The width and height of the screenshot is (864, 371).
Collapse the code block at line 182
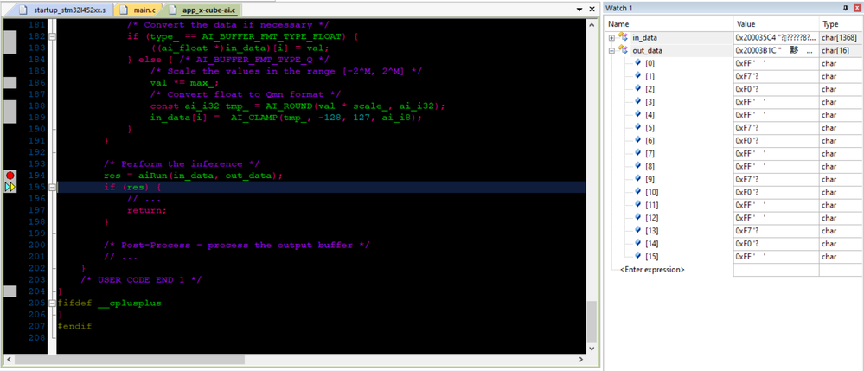point(53,36)
